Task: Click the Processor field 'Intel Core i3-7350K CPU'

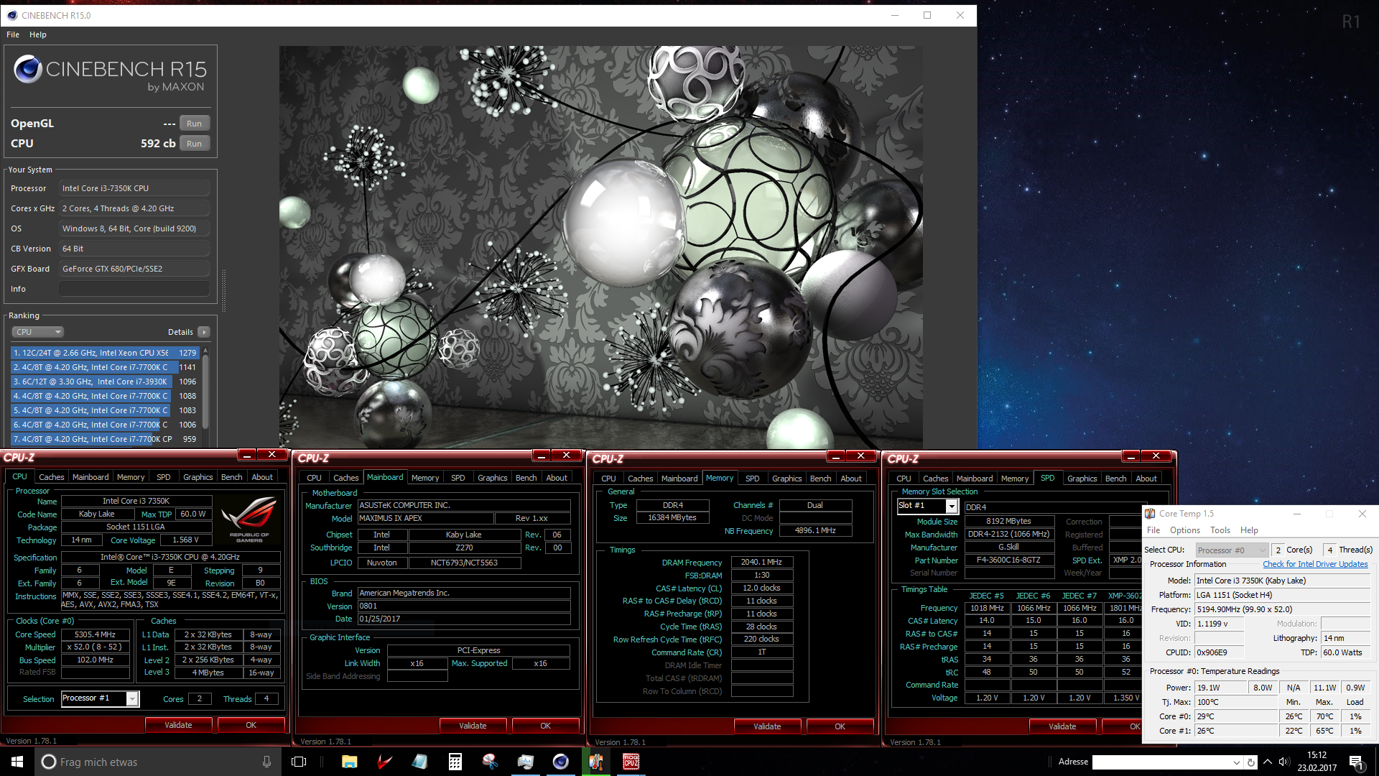Action: click(134, 188)
